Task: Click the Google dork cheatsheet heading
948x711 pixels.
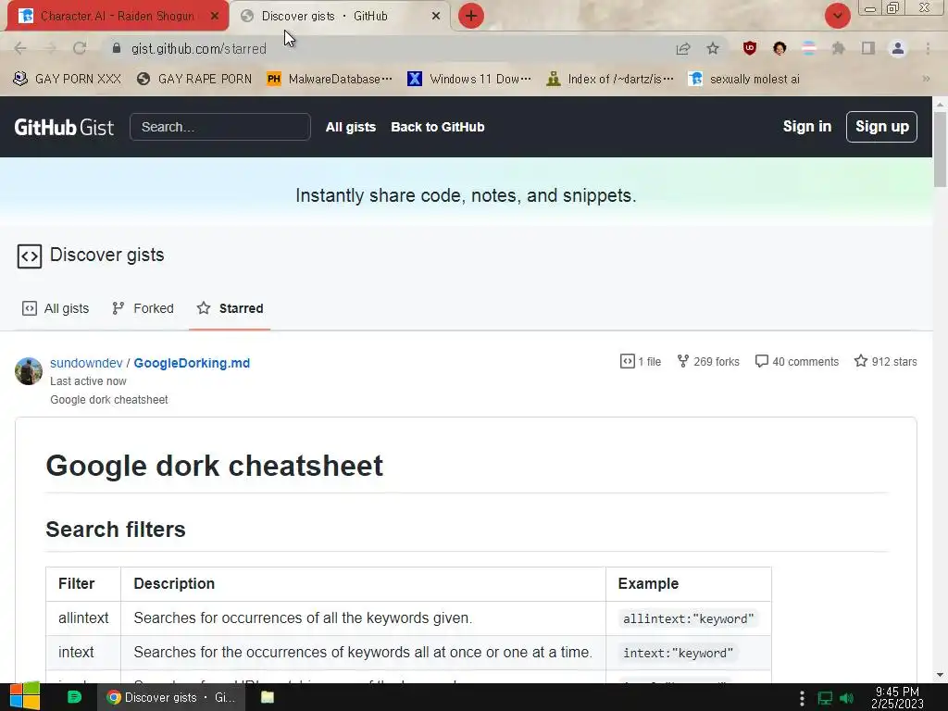Action: (215, 466)
